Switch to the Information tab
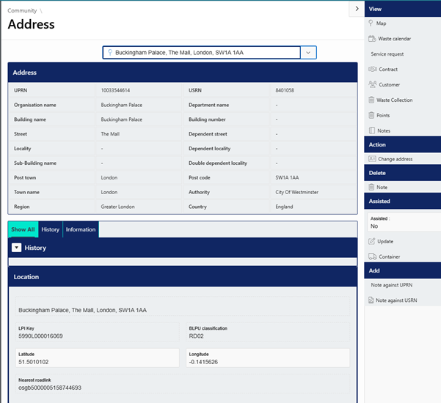 coord(81,229)
